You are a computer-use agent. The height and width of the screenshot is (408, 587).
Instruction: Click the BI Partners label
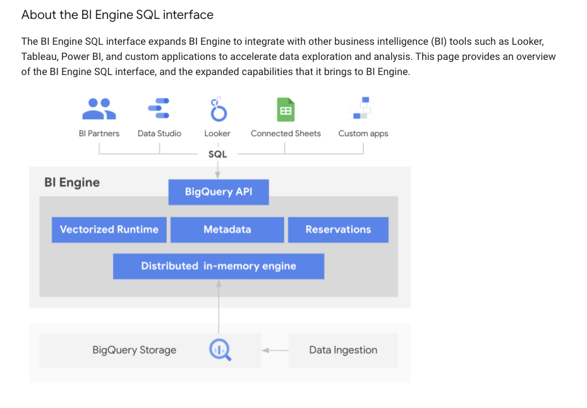click(99, 134)
